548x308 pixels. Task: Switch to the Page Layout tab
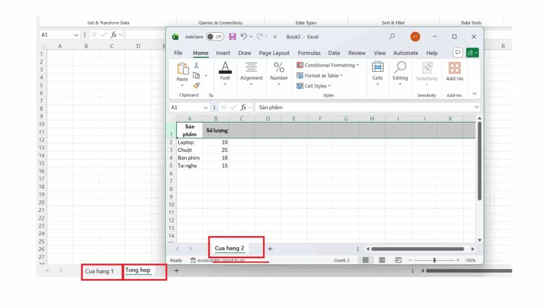point(274,53)
